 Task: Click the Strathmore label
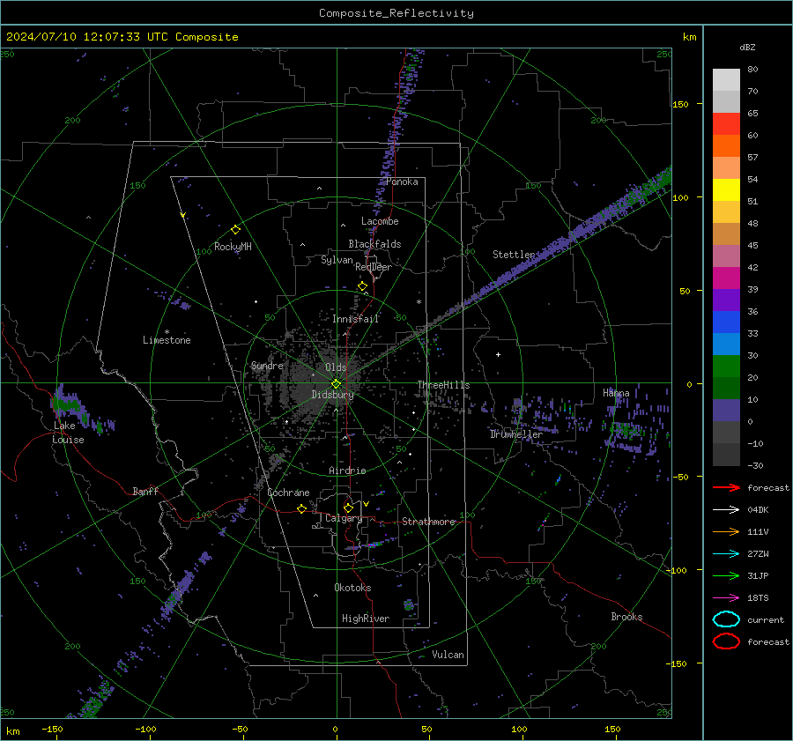coord(429,522)
